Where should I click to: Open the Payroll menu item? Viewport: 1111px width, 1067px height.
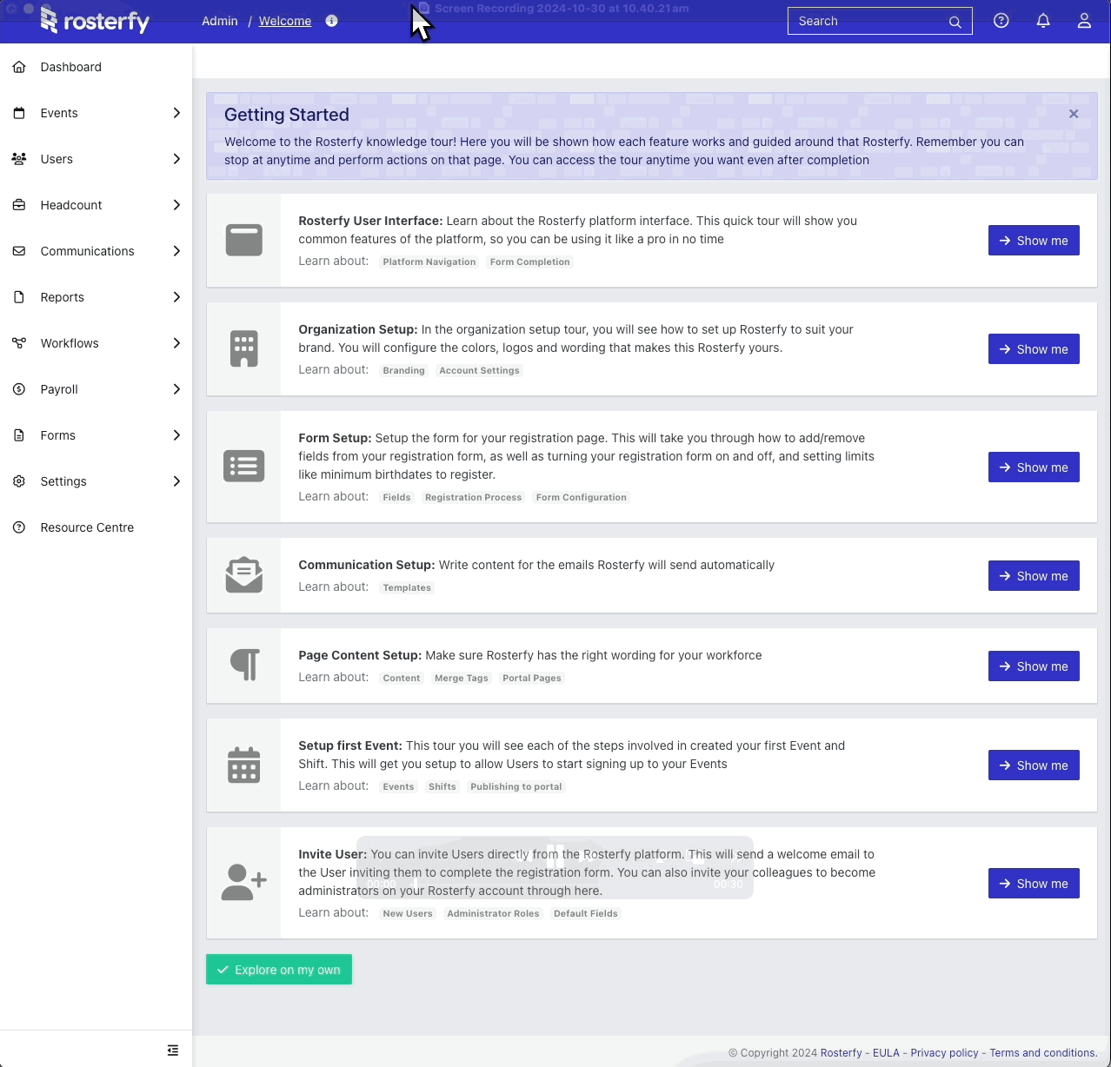point(96,389)
